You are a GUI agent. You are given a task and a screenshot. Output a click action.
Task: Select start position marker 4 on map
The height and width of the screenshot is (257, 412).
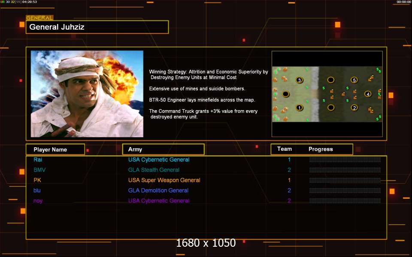pyautogui.click(x=368, y=94)
